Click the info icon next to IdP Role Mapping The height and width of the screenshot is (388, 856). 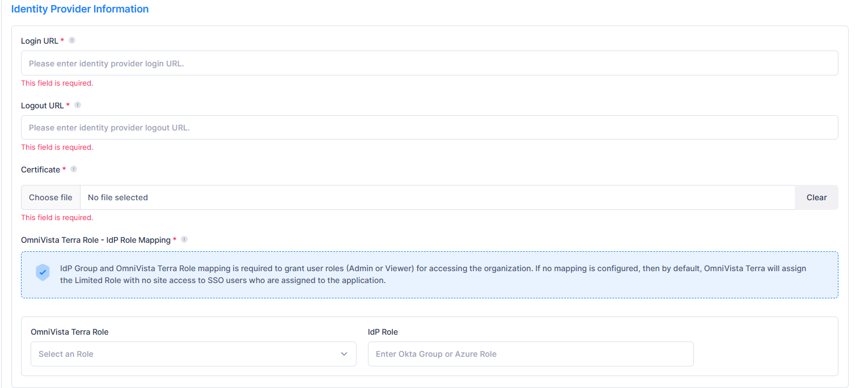pos(184,239)
